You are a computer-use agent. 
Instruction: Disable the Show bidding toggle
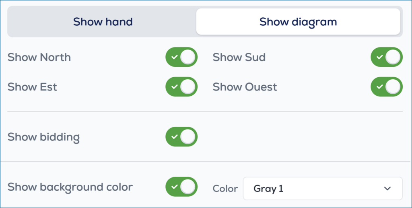point(181,137)
